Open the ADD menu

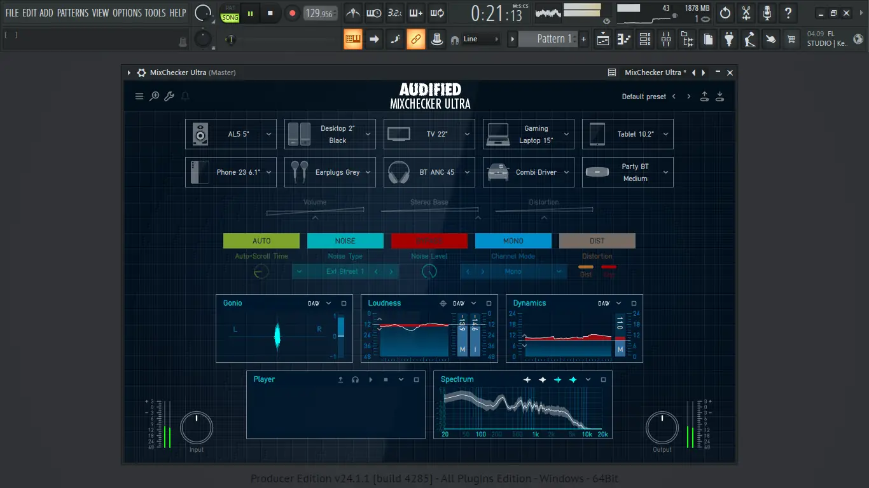[46, 13]
